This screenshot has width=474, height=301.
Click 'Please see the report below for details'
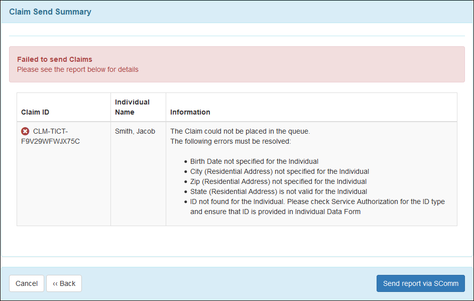[x=78, y=69]
